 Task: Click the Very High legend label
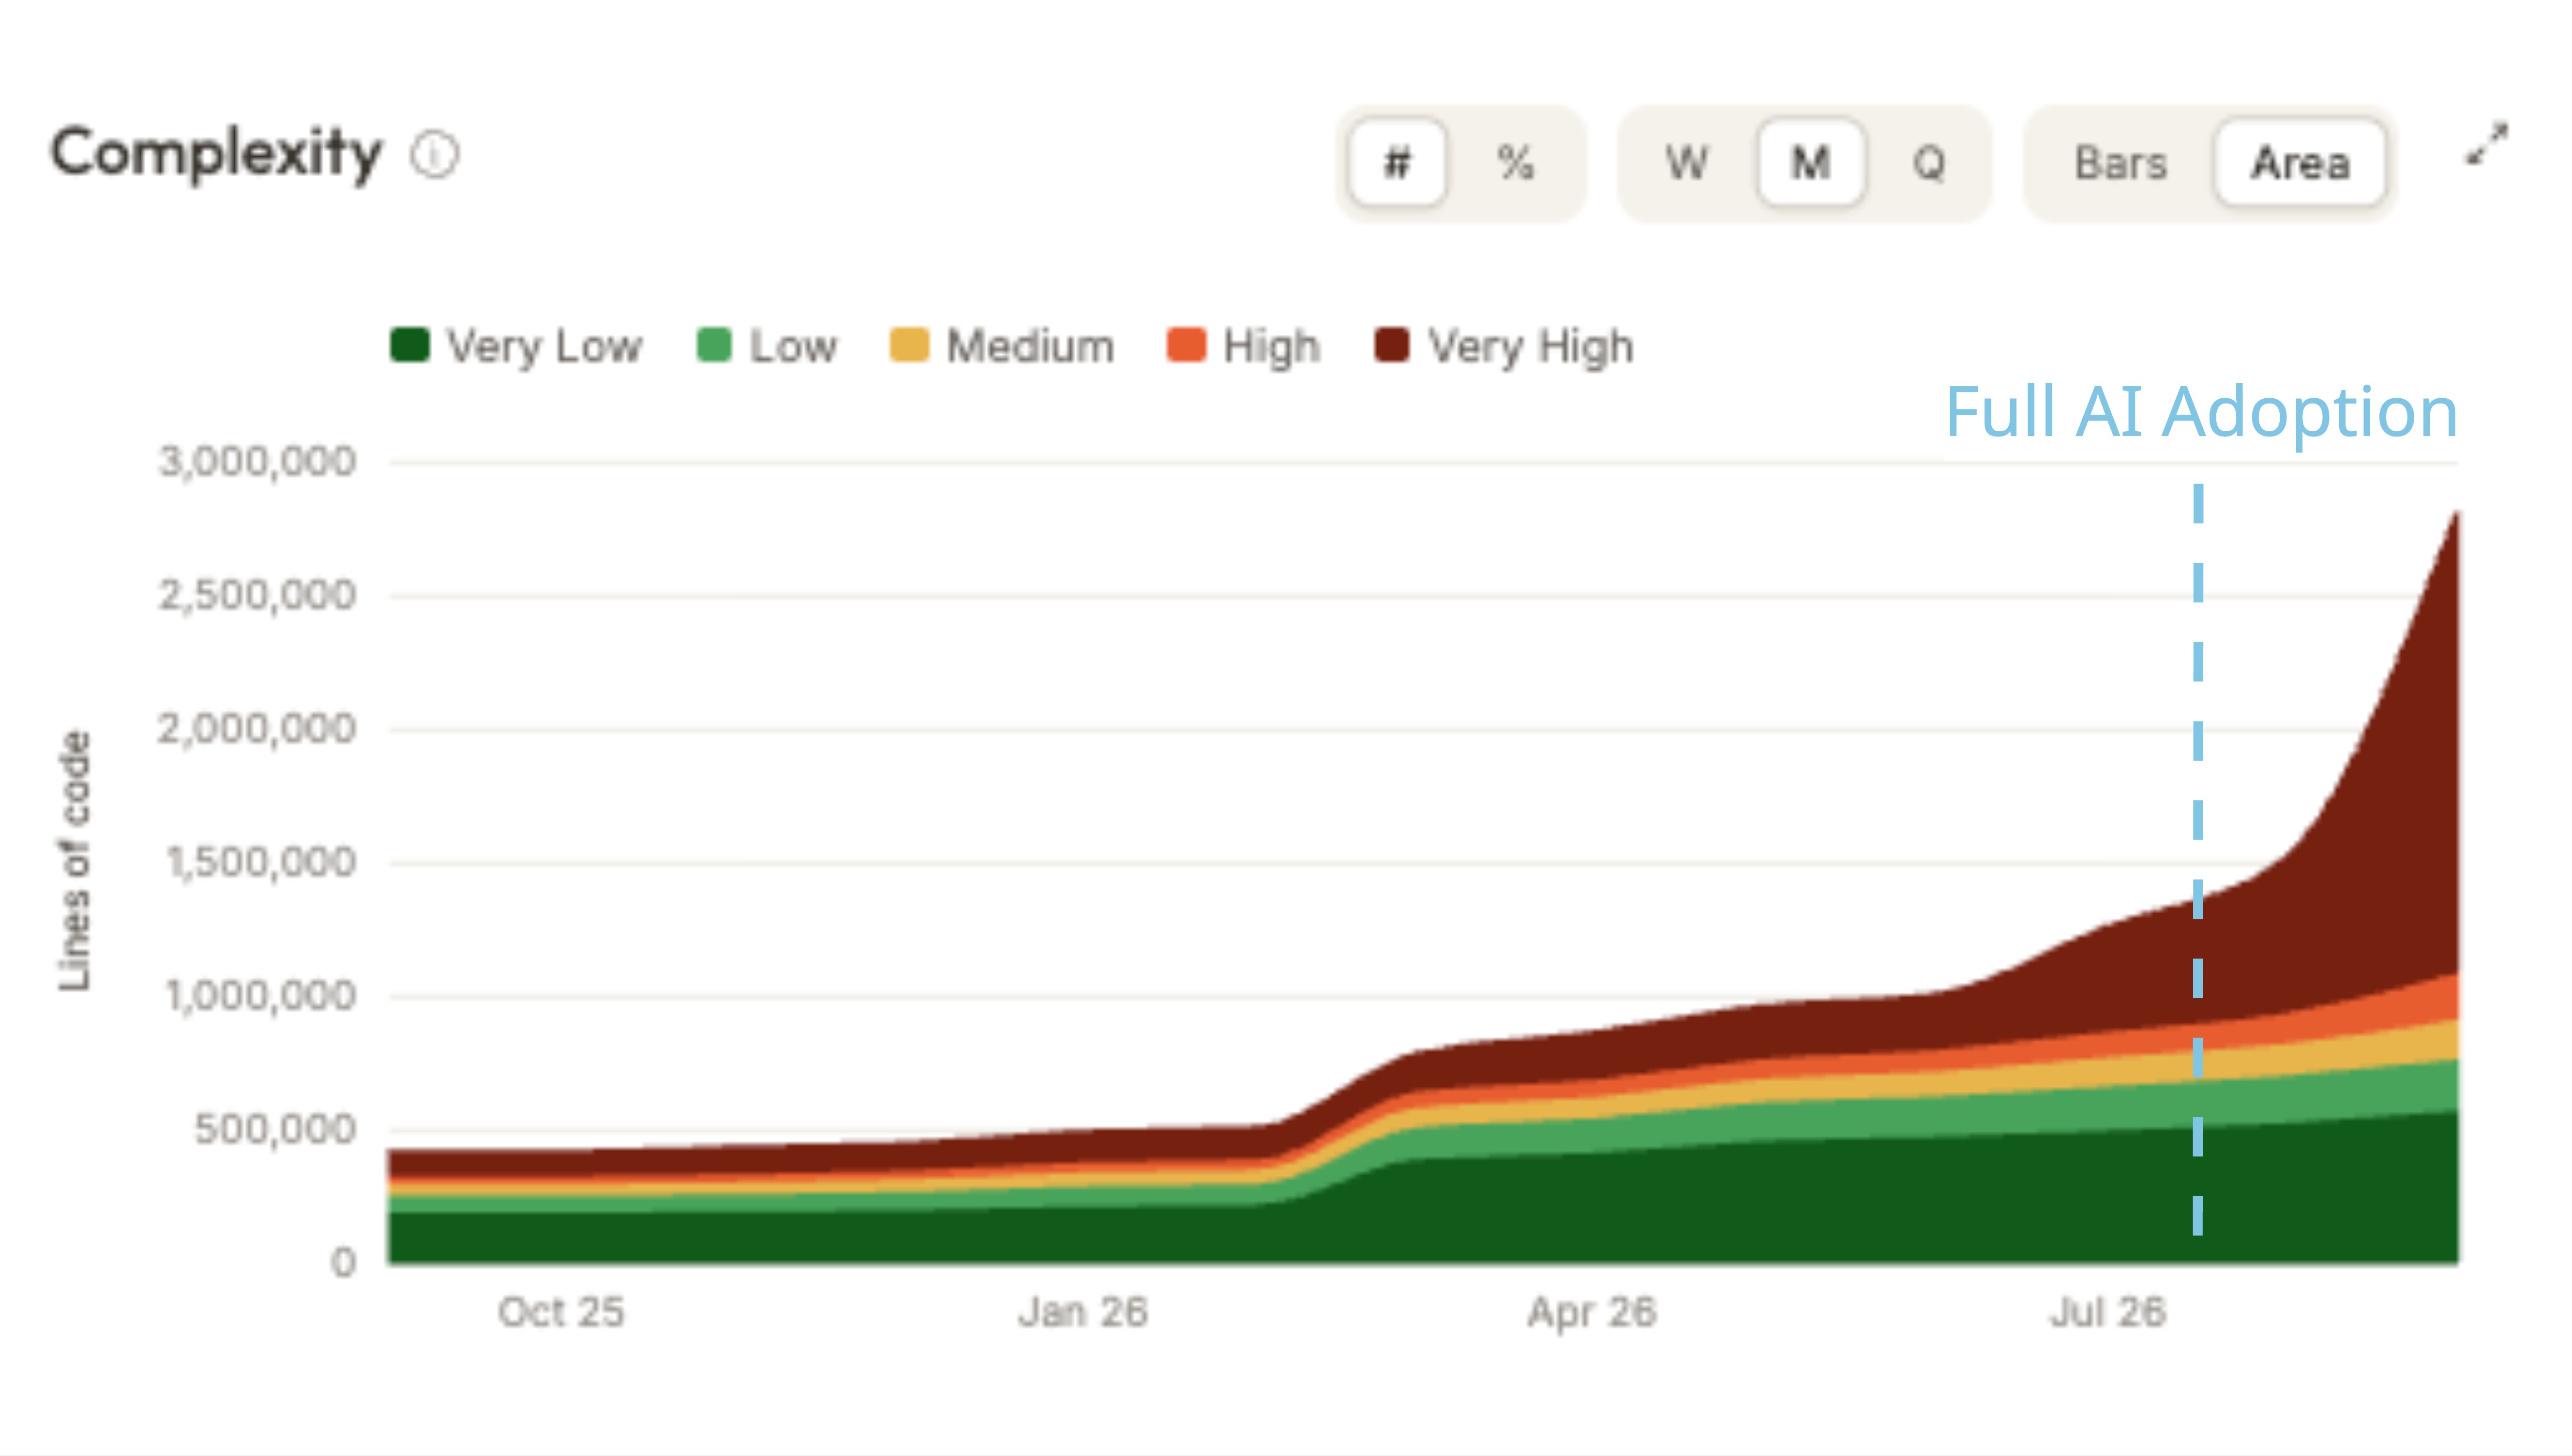(x=1531, y=347)
